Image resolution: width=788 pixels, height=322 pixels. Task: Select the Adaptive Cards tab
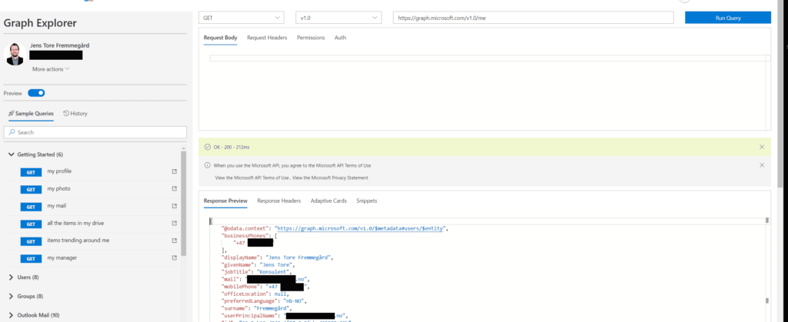[x=329, y=201]
